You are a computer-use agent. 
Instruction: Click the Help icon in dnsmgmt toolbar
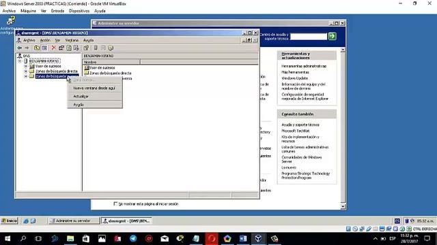(86, 48)
